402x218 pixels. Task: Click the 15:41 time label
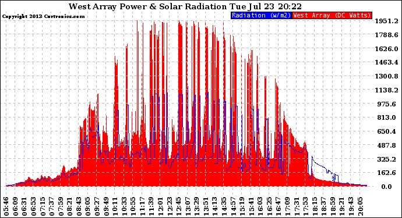tap(251, 206)
